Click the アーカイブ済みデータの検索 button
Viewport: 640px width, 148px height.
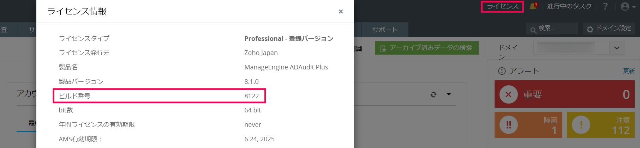426,48
